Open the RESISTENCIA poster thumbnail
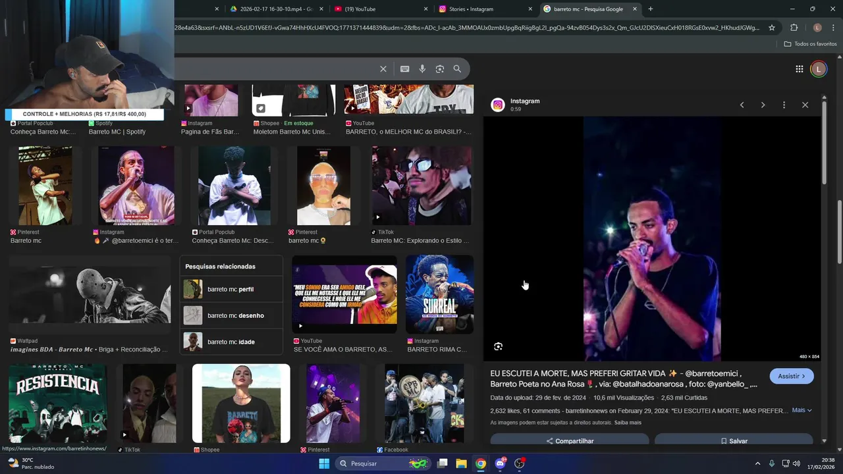This screenshot has height=474, width=843. (x=58, y=404)
